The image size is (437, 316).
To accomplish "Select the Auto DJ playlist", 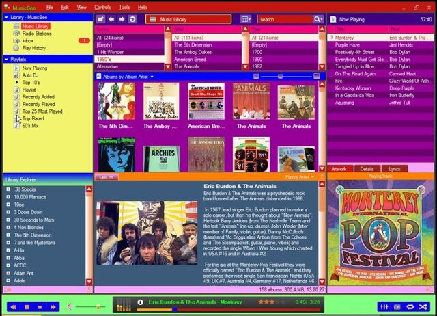I will [x=30, y=75].
